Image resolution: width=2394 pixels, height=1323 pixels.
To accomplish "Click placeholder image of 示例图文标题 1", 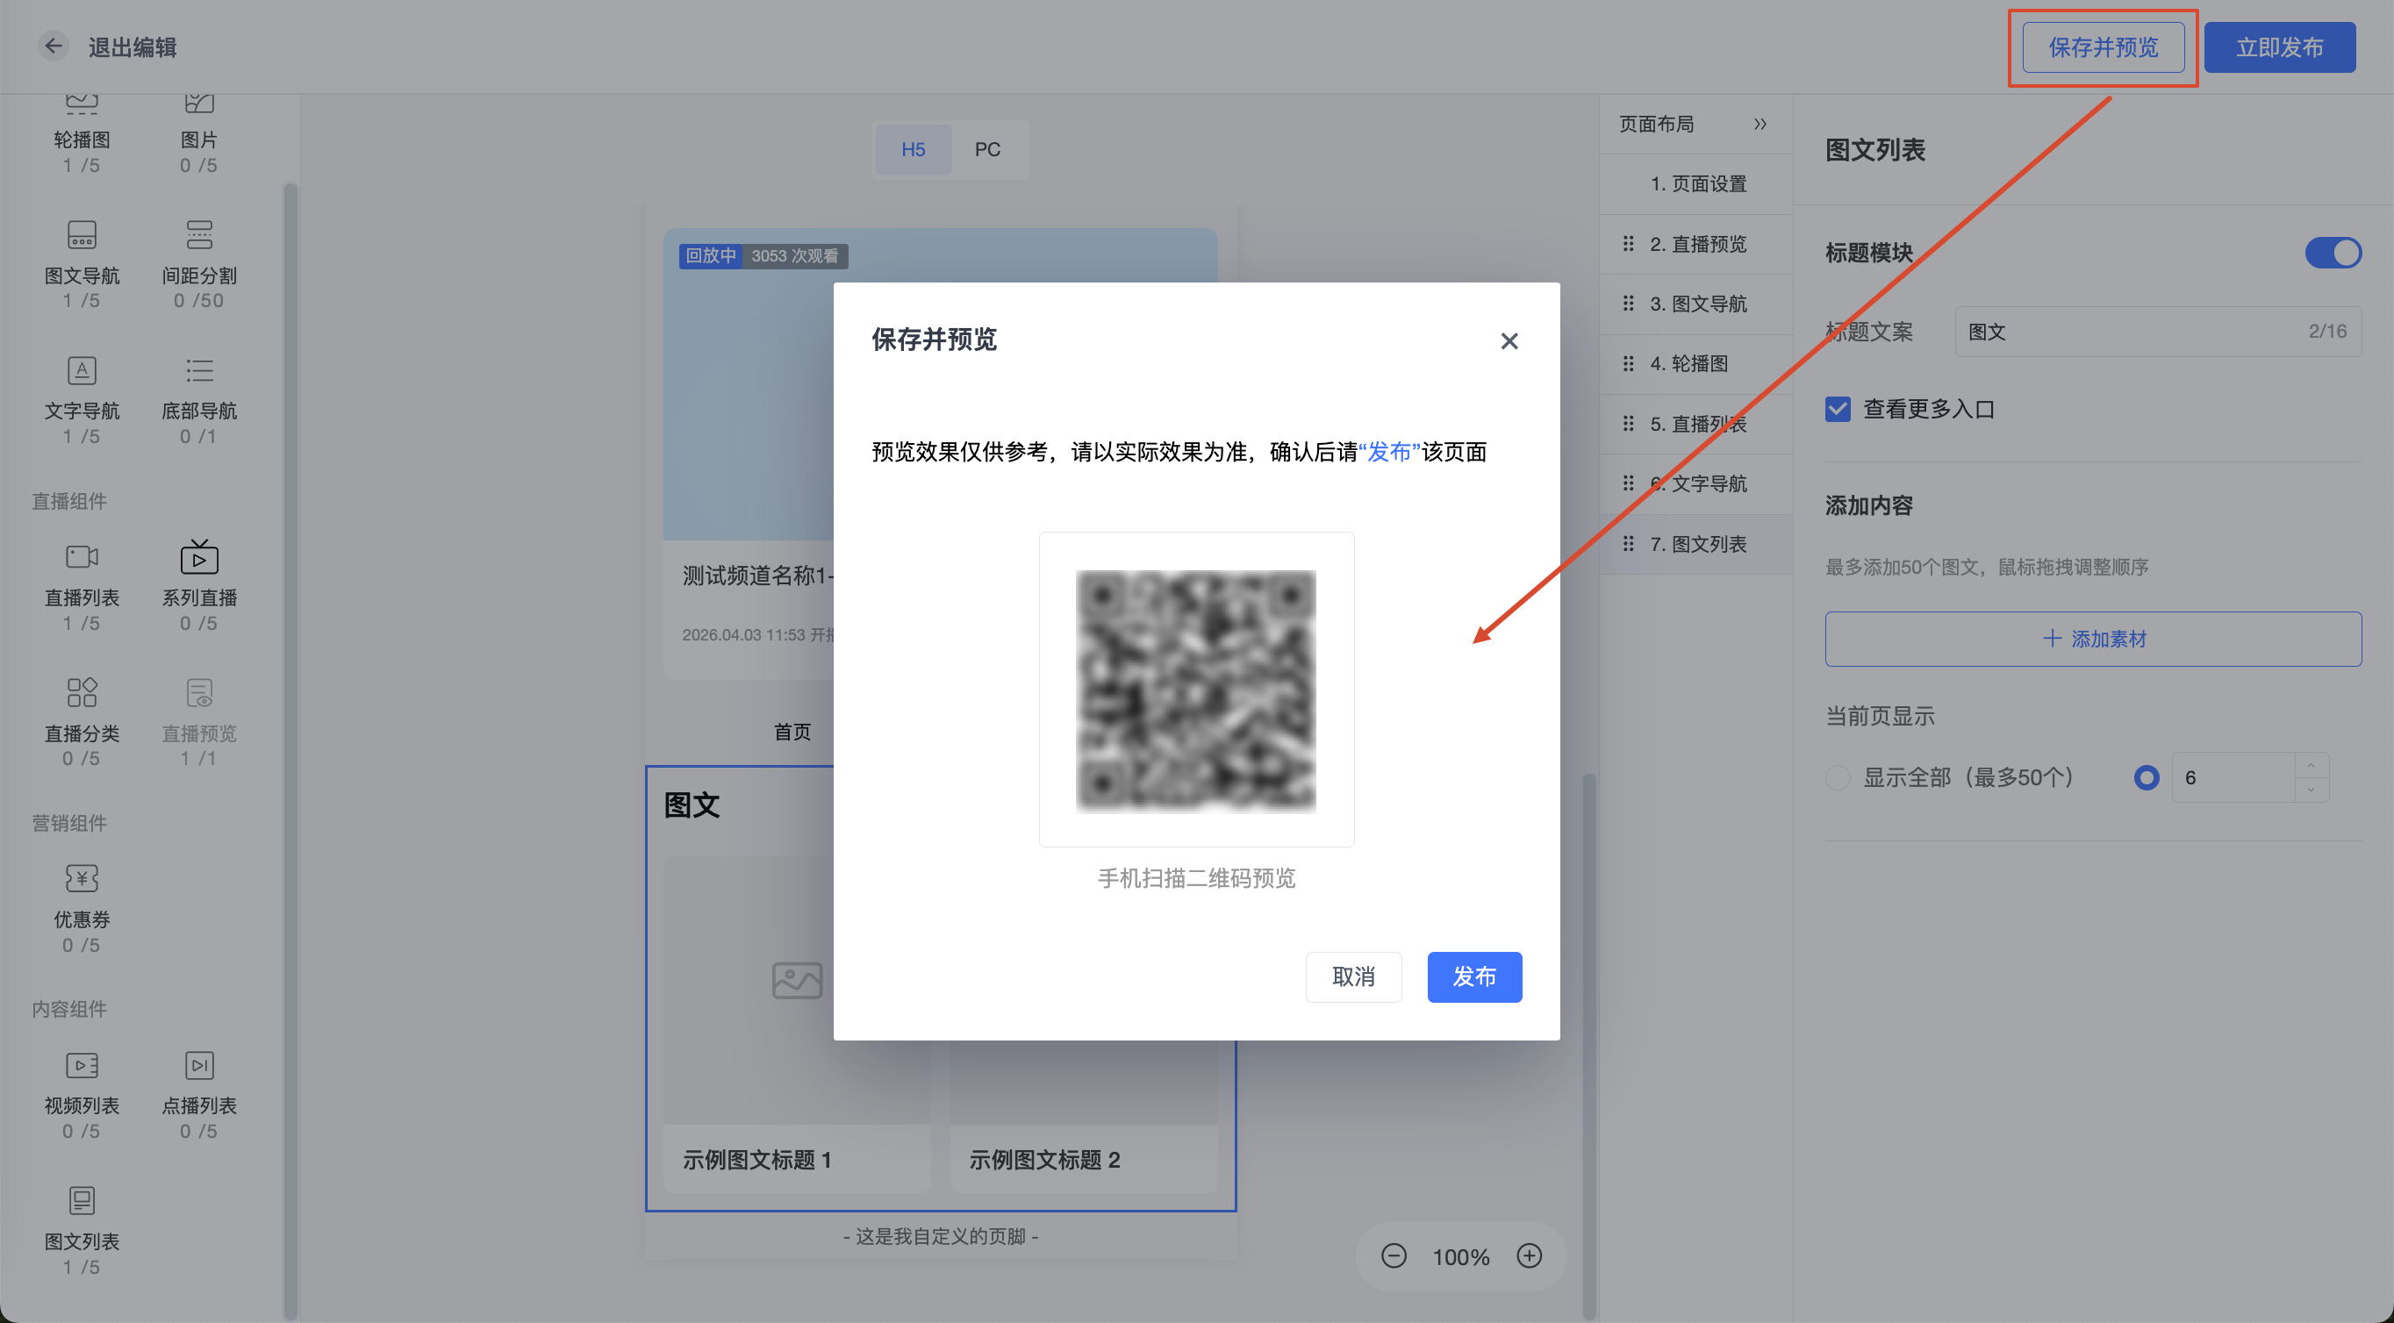I will click(797, 979).
